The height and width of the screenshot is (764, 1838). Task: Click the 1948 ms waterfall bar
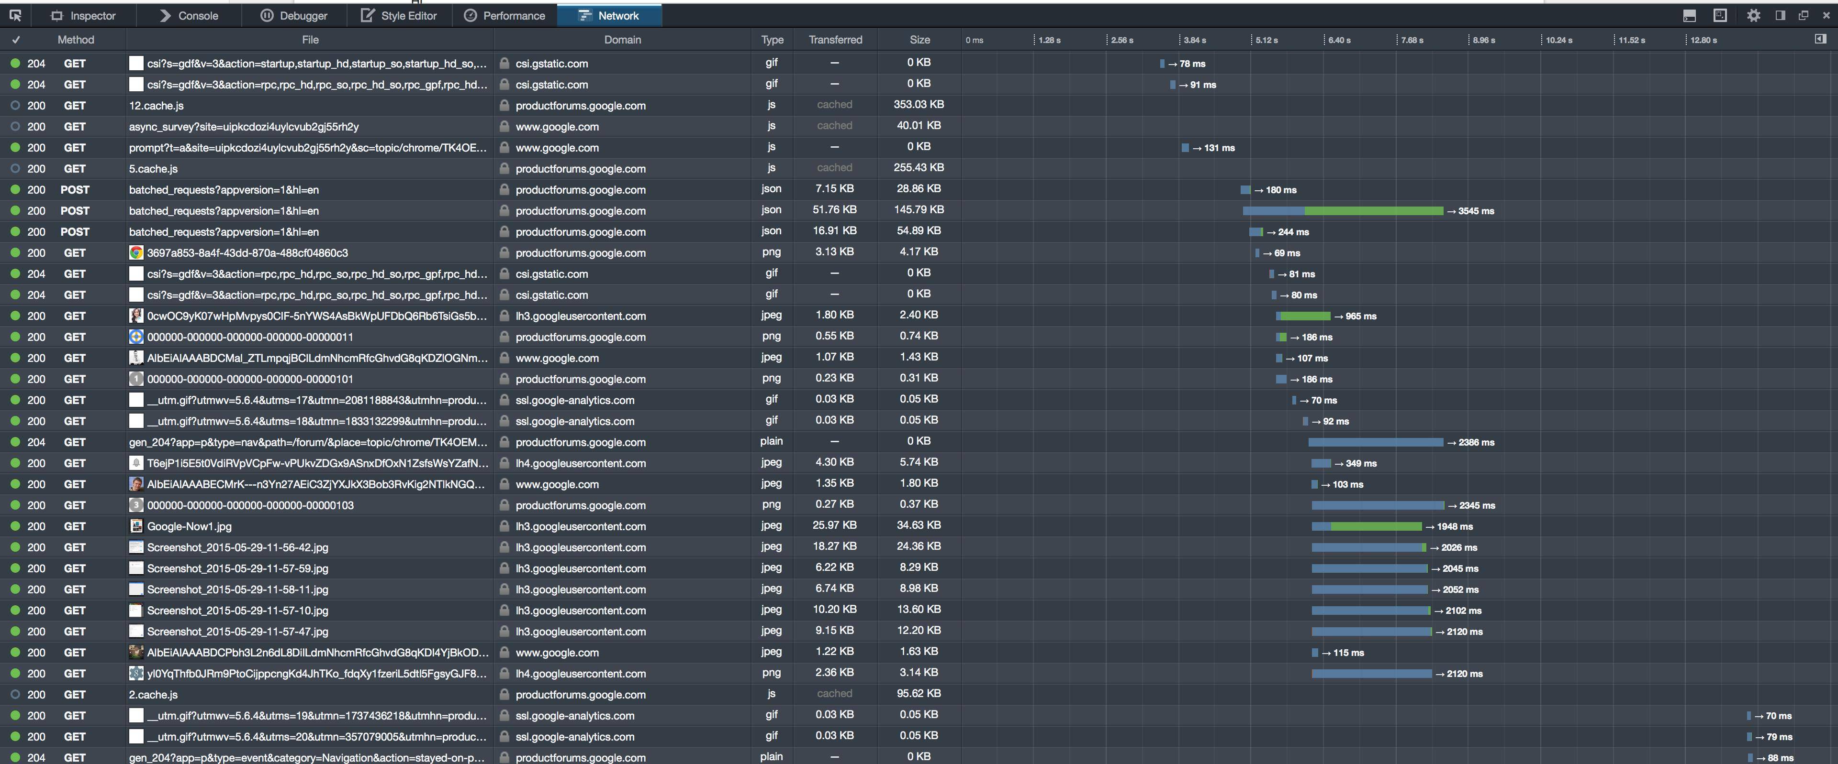point(1367,526)
